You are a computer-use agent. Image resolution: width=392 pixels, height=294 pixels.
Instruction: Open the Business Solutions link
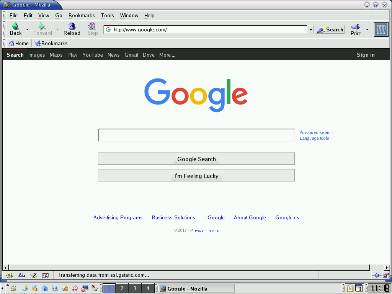click(x=173, y=217)
